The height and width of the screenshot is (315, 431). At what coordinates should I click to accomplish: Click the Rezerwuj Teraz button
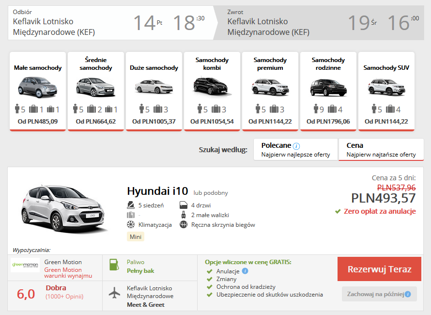[x=379, y=269]
